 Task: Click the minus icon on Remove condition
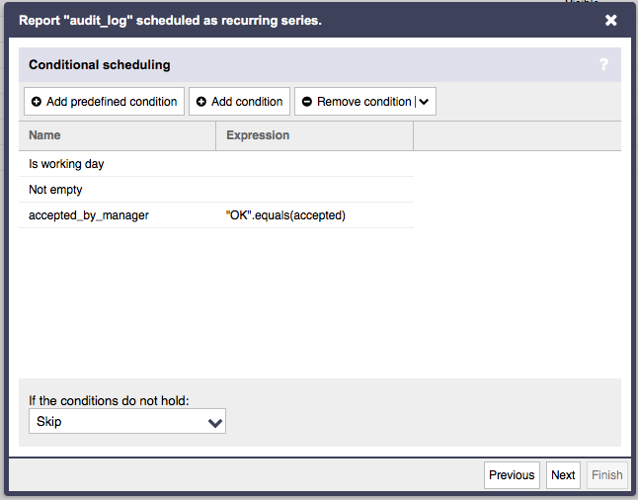pyautogui.click(x=307, y=102)
